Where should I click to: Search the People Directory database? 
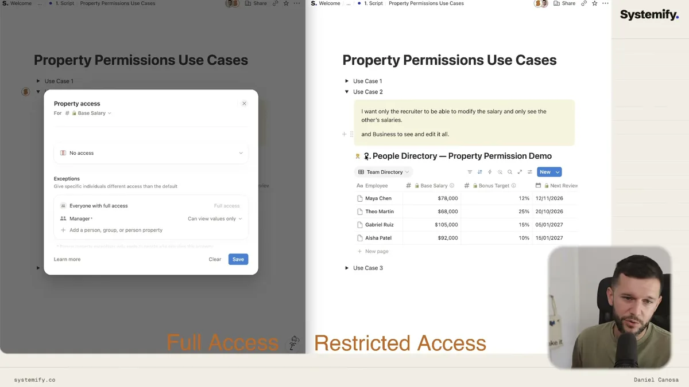coord(510,172)
